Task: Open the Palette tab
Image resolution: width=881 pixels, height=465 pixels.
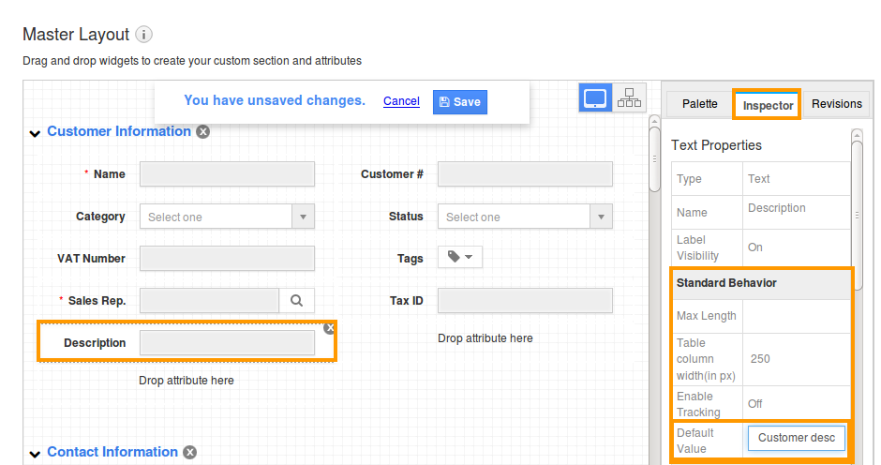Action: coord(699,104)
